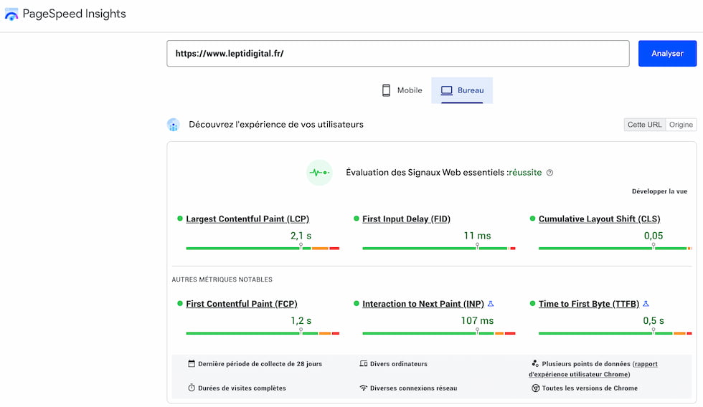Click the TTFB distribution bar

(x=615, y=333)
